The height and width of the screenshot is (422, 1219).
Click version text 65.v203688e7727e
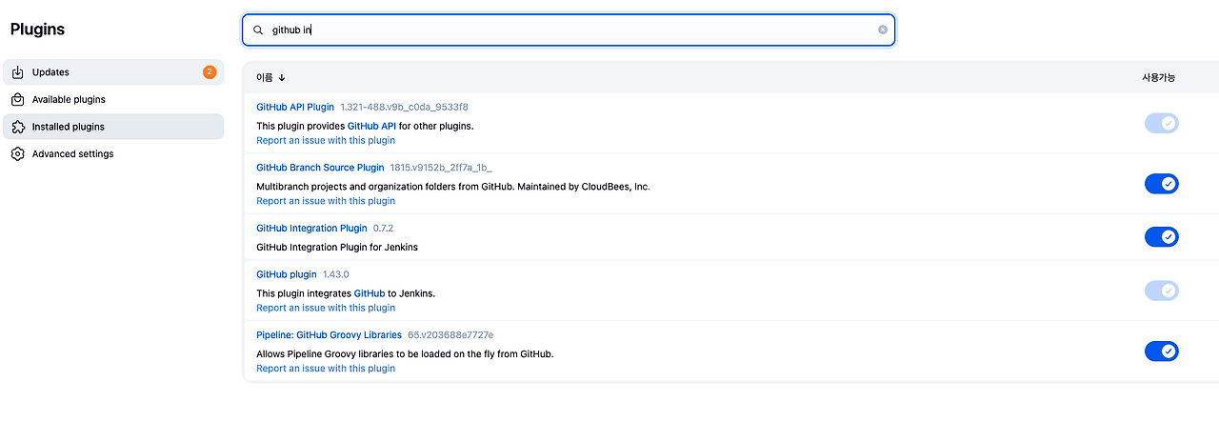point(450,335)
